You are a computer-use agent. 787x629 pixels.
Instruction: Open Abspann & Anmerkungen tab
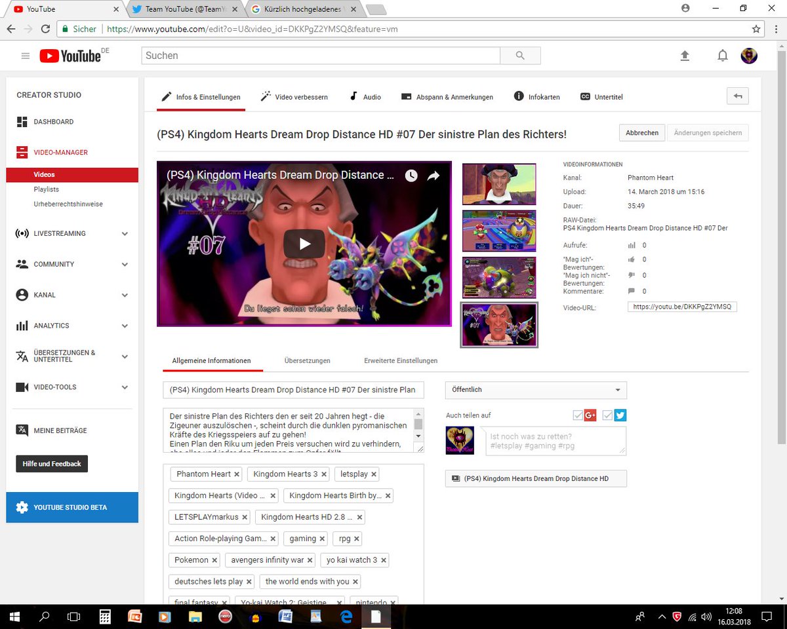447,96
